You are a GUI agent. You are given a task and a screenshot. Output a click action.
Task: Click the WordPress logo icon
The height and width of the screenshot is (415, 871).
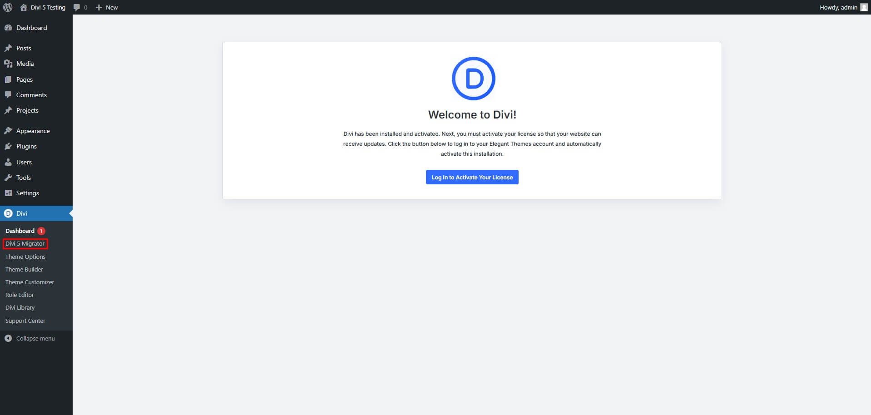coord(8,7)
